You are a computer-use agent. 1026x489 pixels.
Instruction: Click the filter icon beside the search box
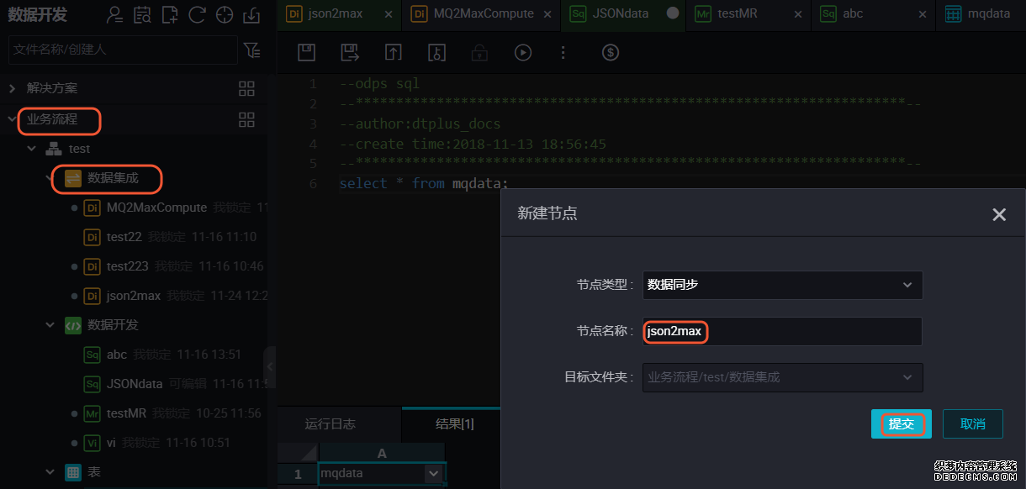click(x=251, y=50)
